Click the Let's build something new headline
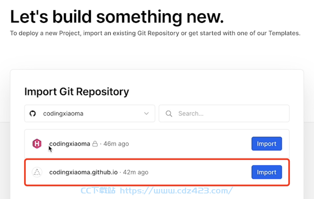This screenshot has height=199, width=314. click(117, 17)
